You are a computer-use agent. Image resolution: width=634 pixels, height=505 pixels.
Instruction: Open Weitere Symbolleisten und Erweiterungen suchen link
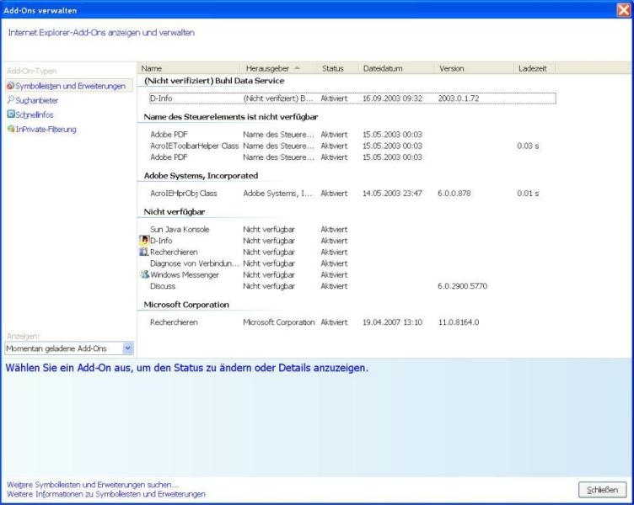93,485
